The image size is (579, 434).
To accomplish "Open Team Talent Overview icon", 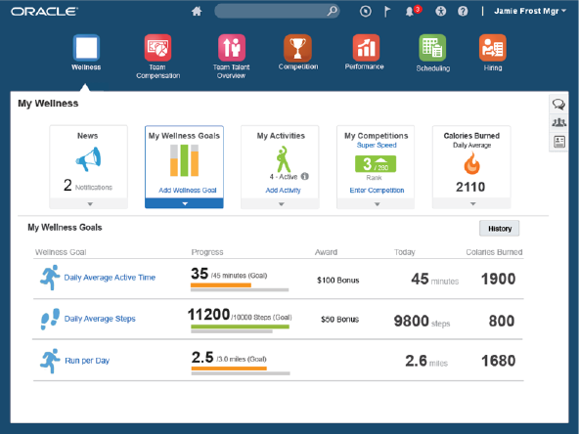I will coord(232,48).
